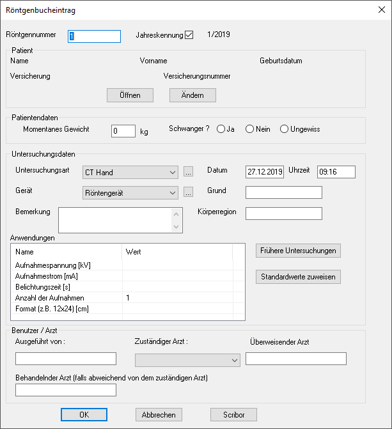392x429 pixels.
Task: Open the Untersuchungsart dropdown
Action: (173, 172)
